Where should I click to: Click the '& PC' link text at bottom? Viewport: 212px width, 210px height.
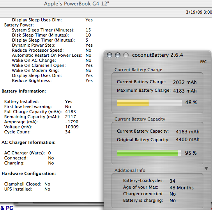pos(7,208)
